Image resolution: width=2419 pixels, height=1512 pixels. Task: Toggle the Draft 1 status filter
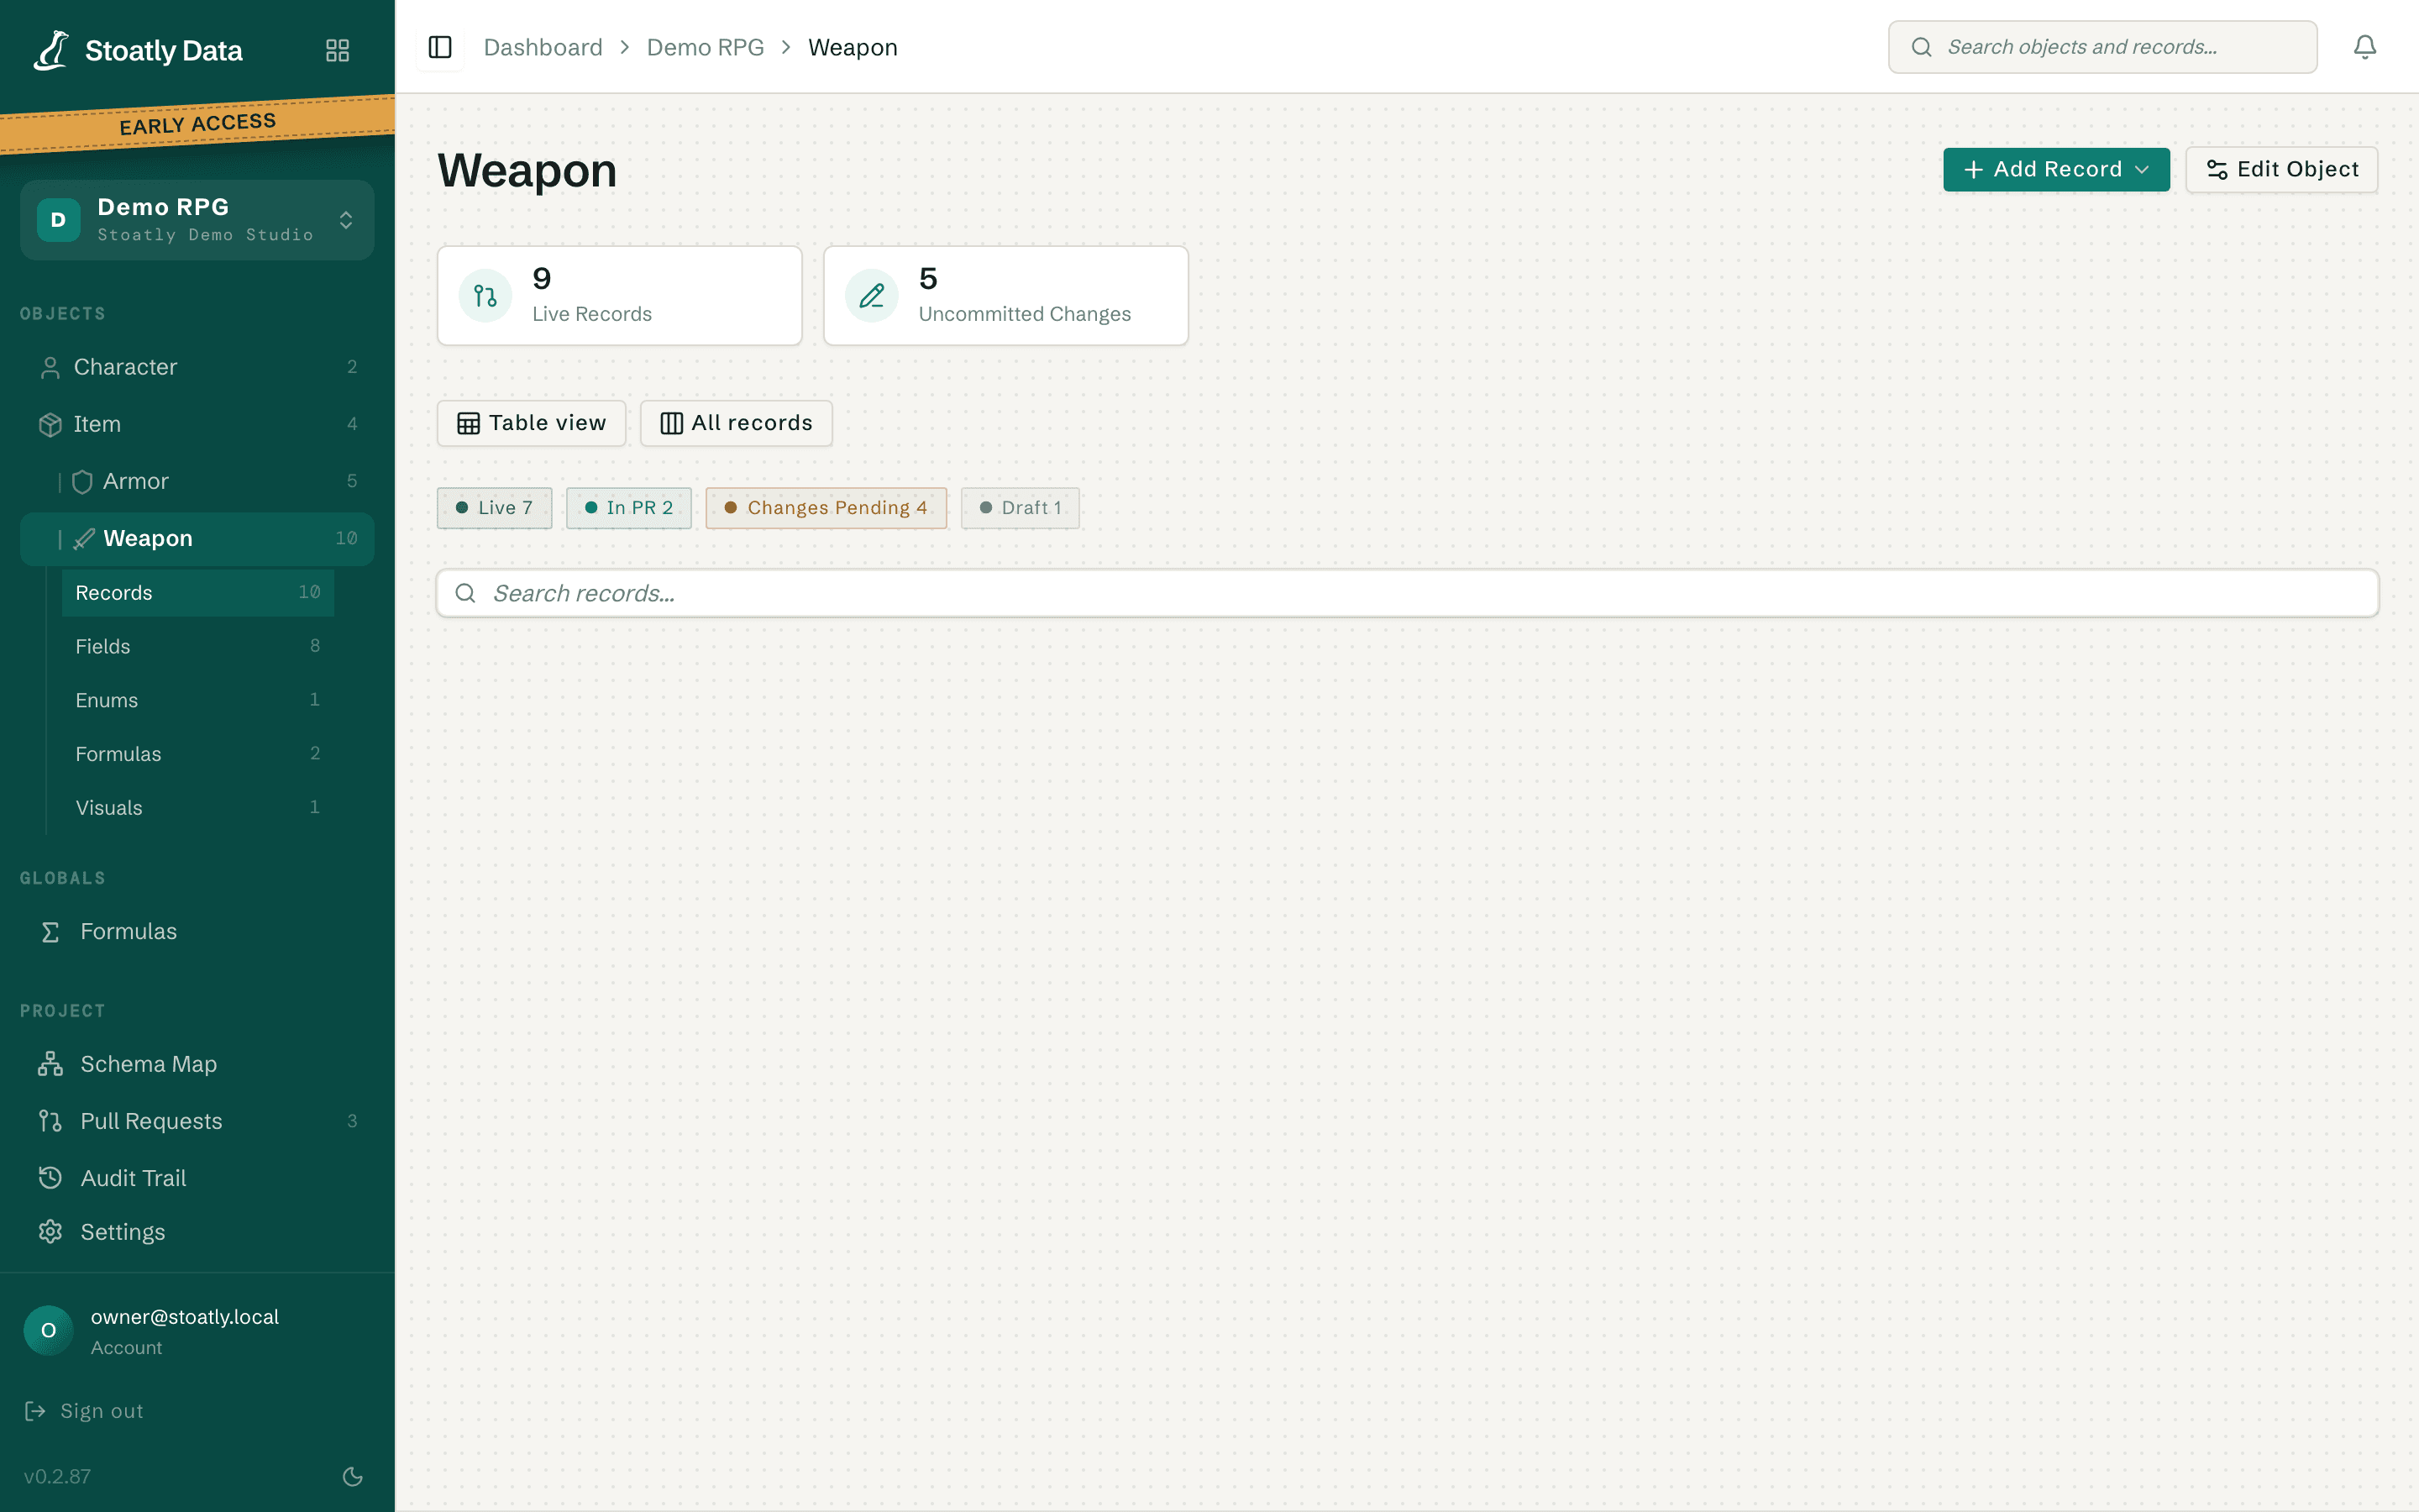[1020, 508]
